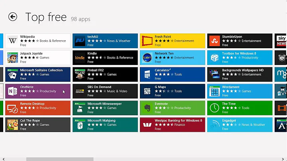Viewport: 287px width, 161px height.
Task: Open the Fresh Paint frame icon
Action: (147, 41)
